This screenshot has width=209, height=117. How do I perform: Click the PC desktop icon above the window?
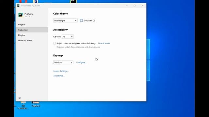73,1
